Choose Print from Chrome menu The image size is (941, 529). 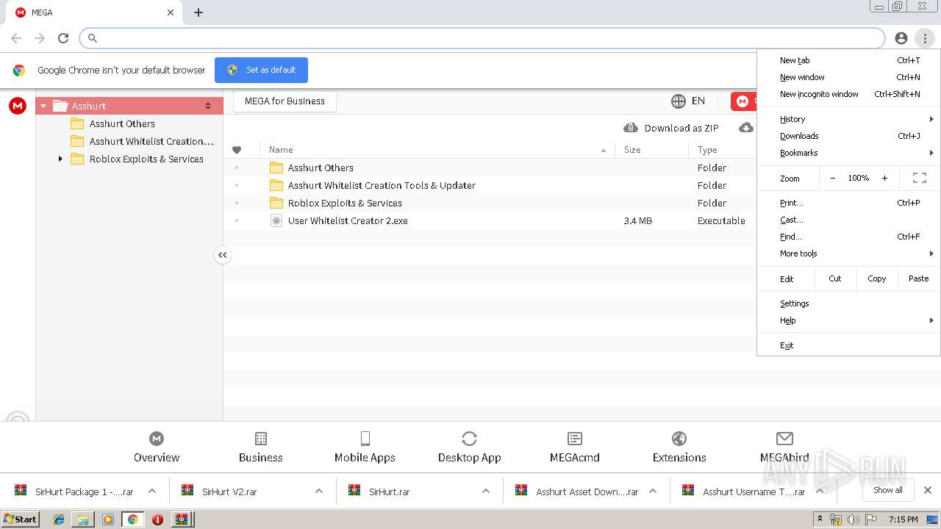tap(848, 203)
